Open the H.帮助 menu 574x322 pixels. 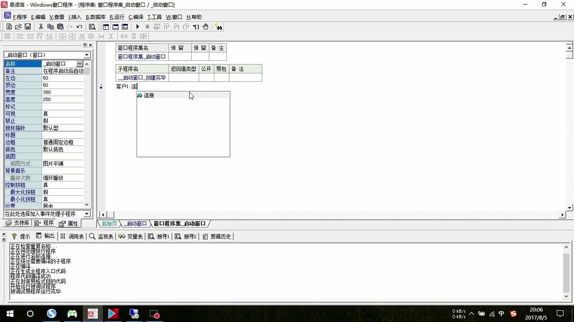[x=194, y=17]
